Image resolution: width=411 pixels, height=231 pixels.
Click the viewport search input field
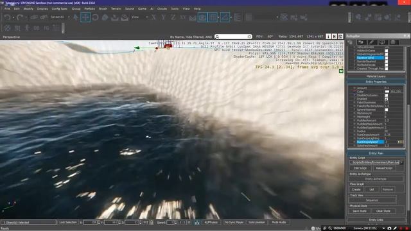(233, 37)
